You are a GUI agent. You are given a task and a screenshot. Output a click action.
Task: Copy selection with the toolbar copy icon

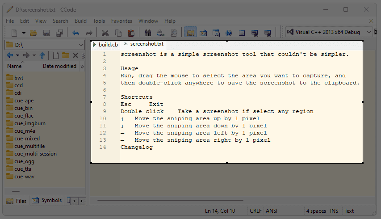pos(118,33)
